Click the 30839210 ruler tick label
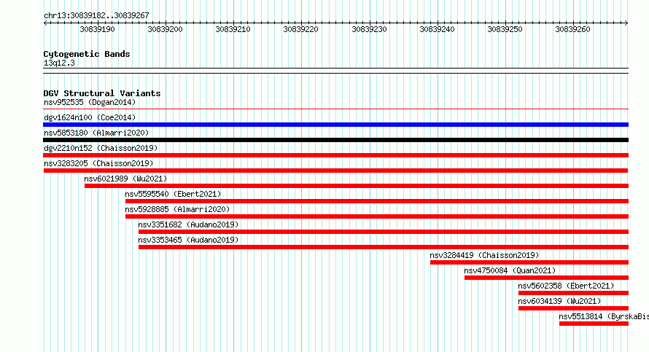 pos(233,29)
